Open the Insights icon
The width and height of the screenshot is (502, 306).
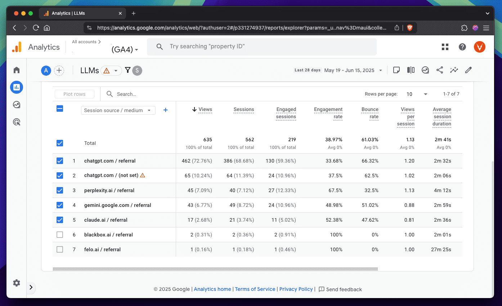click(425, 70)
